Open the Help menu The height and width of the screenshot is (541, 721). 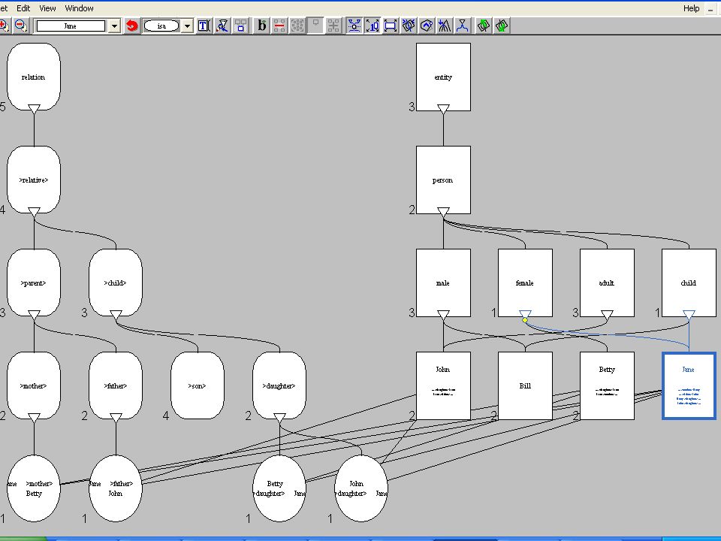pyautogui.click(x=691, y=8)
